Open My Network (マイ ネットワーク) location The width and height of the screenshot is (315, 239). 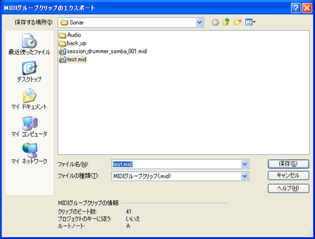click(x=30, y=153)
